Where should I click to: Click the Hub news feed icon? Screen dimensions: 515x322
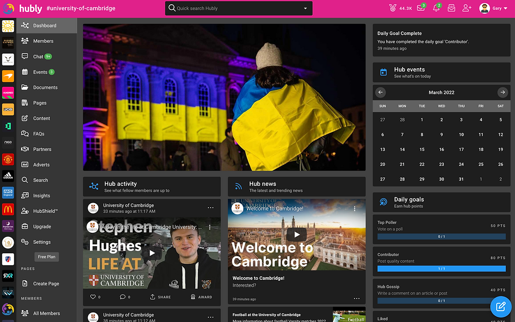pyautogui.click(x=238, y=187)
